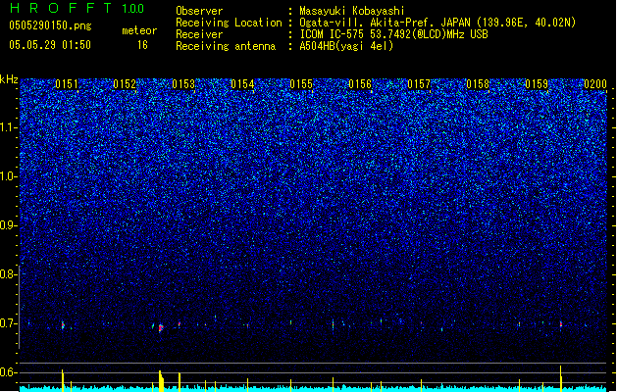Click the date stamp 05.05.29 01:50
Image resolution: width=617 pixels, height=392 pixels.
tap(50, 45)
